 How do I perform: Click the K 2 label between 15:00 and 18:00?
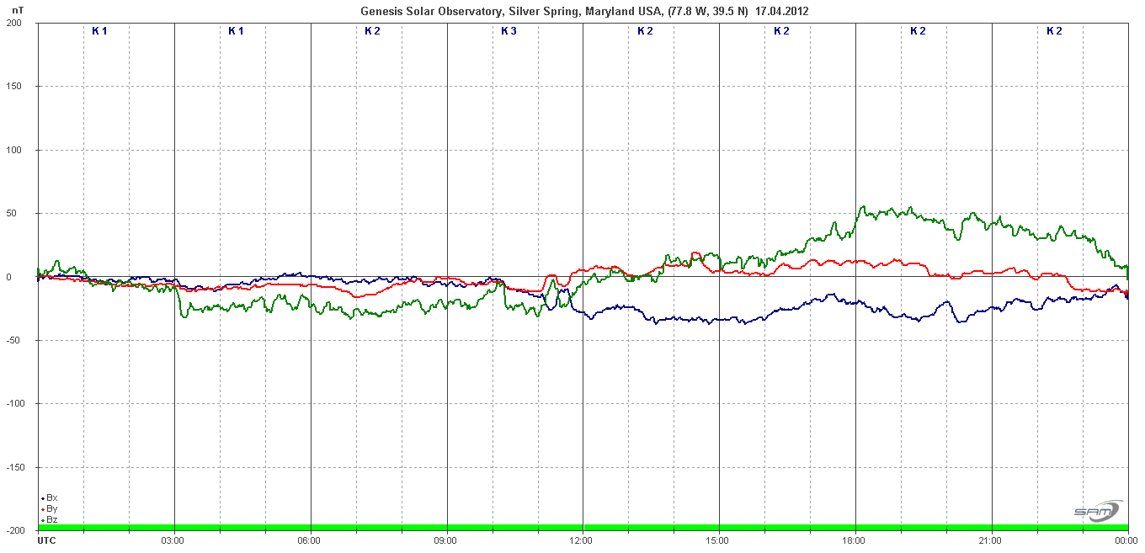[x=781, y=31]
